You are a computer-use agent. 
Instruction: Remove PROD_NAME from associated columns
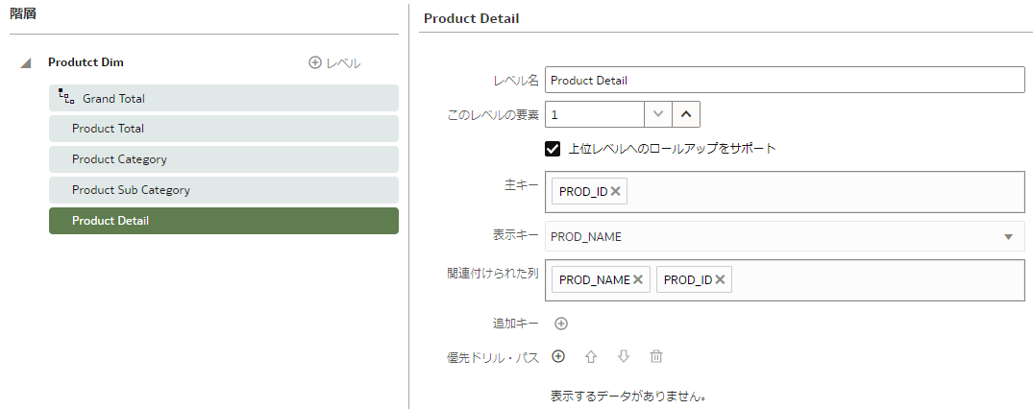[637, 279]
